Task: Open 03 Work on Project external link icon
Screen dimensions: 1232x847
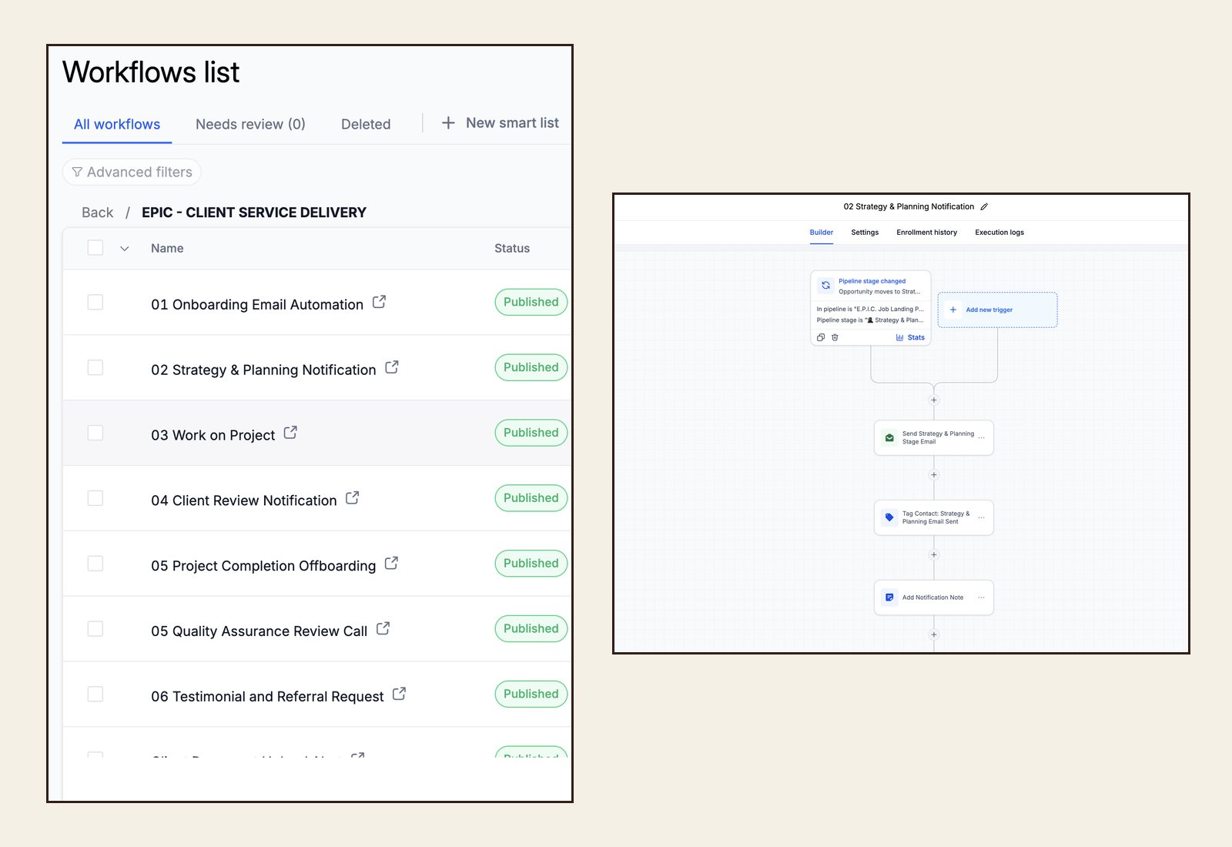Action: (x=290, y=433)
